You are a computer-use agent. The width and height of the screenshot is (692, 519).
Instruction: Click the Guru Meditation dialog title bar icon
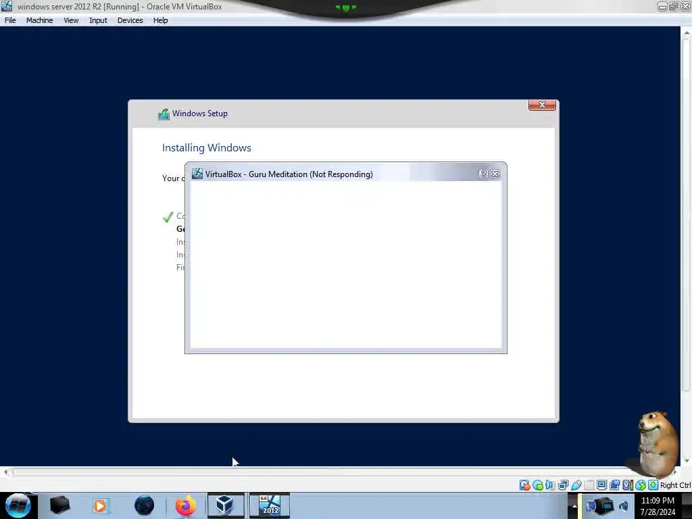pos(197,174)
